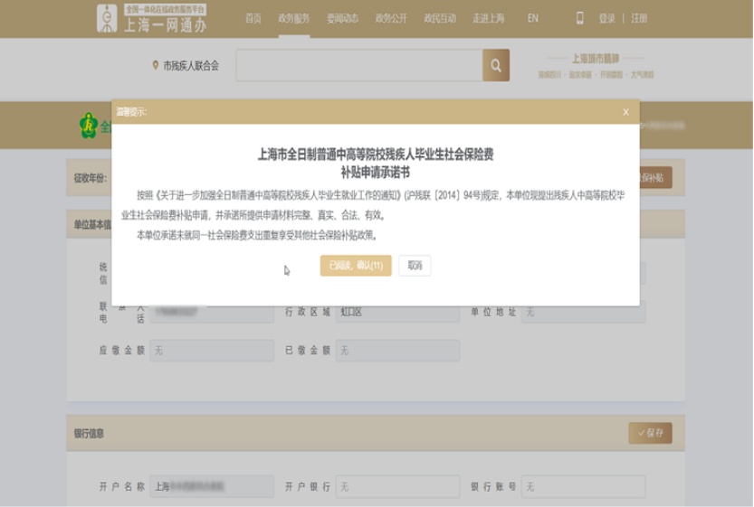Image resolution: width=754 pixels, height=507 pixels.
Task: Click the 注册 register link
Action: (x=639, y=18)
